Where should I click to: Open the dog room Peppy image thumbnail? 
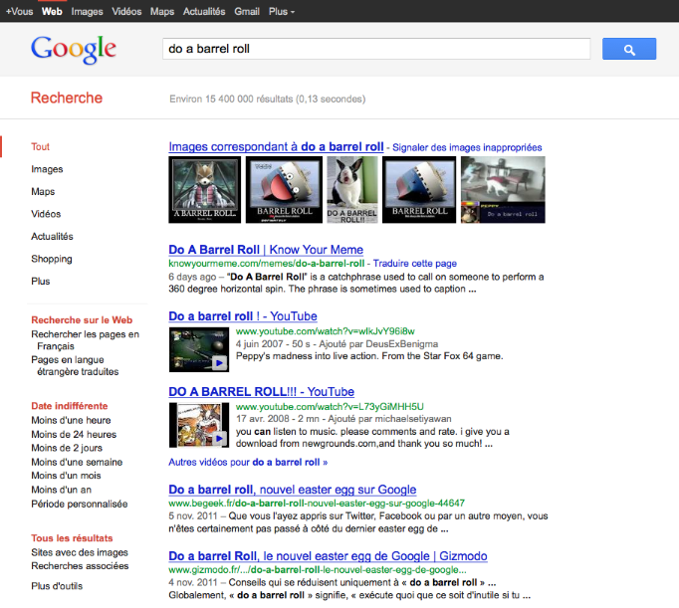click(x=503, y=190)
